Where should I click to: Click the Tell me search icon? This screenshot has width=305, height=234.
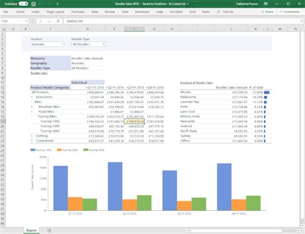218,12
